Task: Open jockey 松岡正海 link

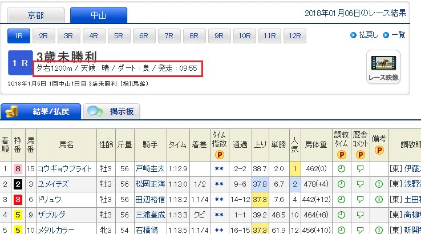Action: pos(150,184)
